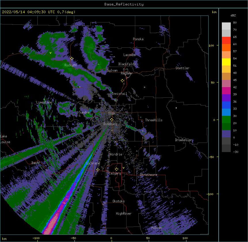This screenshot has height=242, width=248.
Task: Click the Base_Reflectivity title text
Action: click(x=124, y=4)
